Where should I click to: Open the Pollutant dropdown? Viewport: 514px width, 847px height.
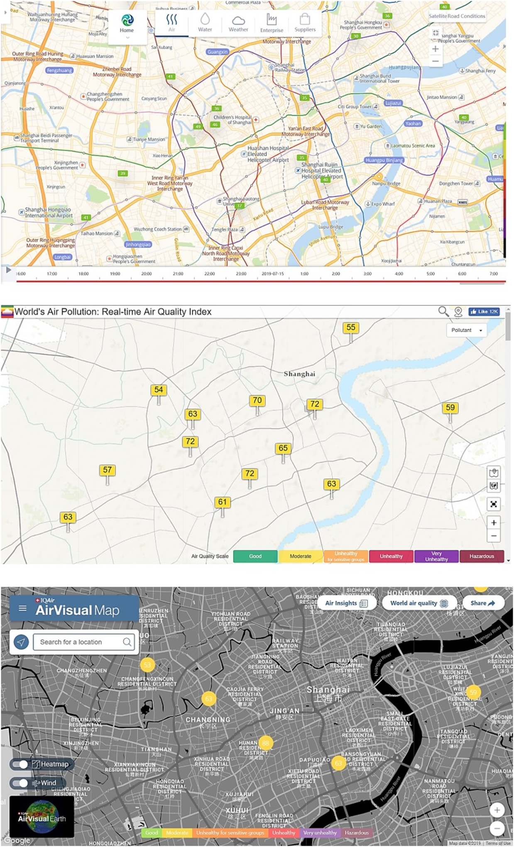coord(467,330)
